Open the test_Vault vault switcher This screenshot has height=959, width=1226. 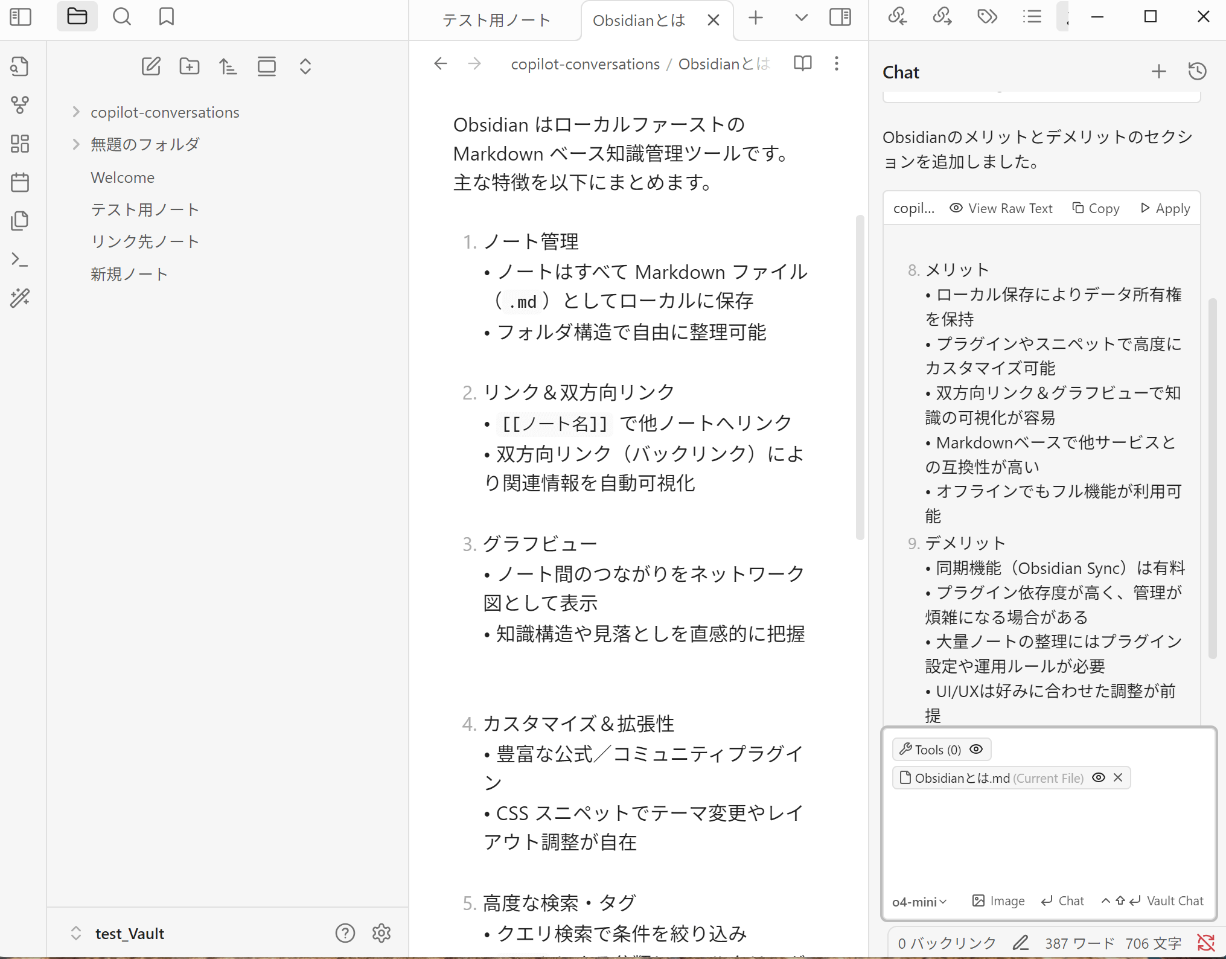(x=118, y=934)
